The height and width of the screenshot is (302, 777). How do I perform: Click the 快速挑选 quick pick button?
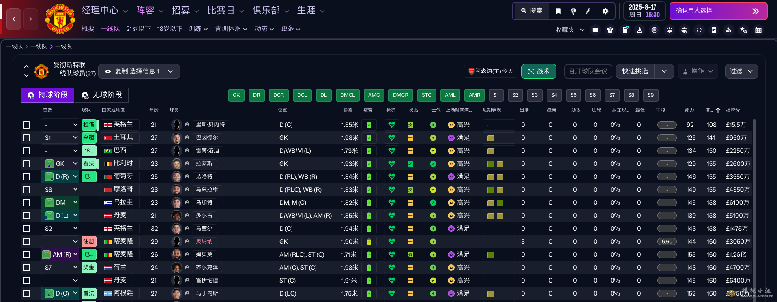pyautogui.click(x=635, y=71)
